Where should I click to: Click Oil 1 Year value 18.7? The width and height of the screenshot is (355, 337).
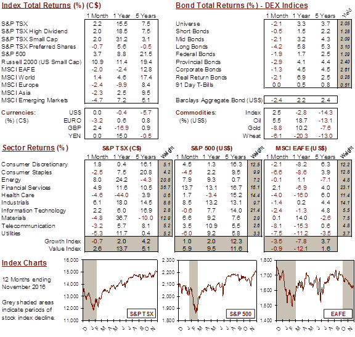tap(301, 120)
